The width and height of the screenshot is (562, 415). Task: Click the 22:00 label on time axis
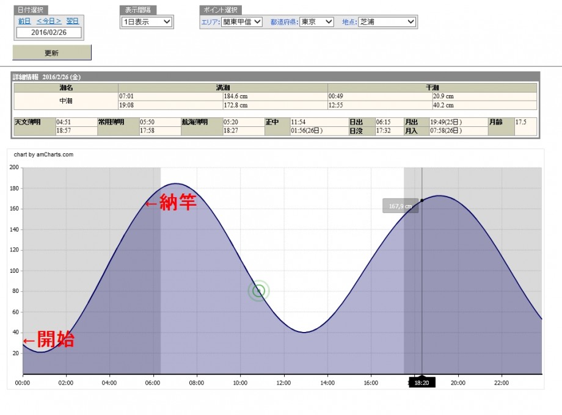(x=502, y=383)
